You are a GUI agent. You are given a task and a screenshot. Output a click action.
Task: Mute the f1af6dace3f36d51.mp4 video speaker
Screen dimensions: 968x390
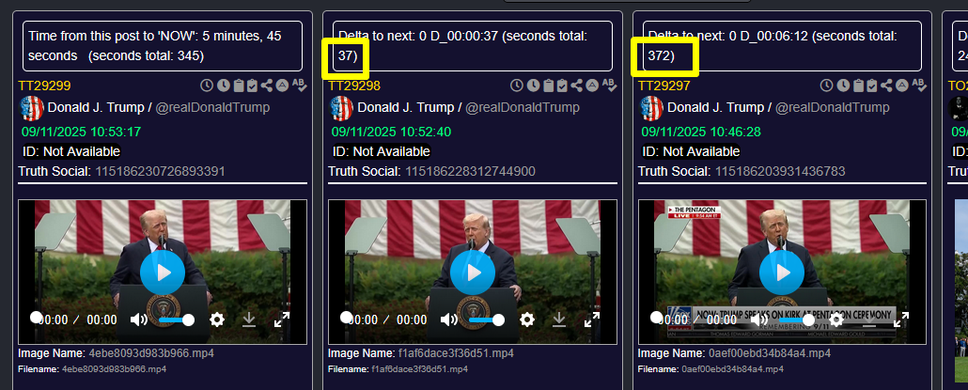[x=449, y=320]
